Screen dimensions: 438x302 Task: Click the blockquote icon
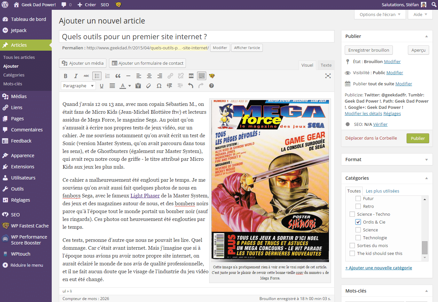tap(118, 76)
